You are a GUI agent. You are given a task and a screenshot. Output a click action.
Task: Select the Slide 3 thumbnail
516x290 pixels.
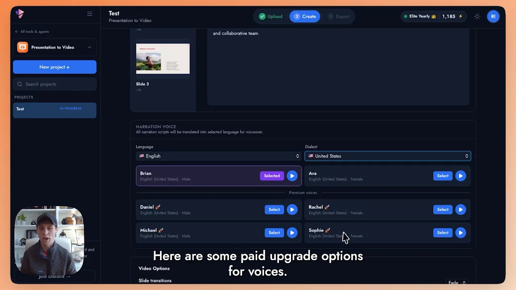(163, 59)
